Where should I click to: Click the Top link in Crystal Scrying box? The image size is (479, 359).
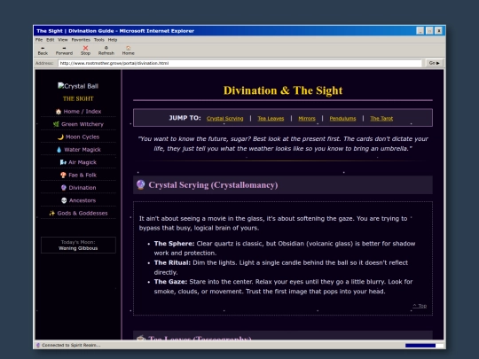[x=420, y=306]
